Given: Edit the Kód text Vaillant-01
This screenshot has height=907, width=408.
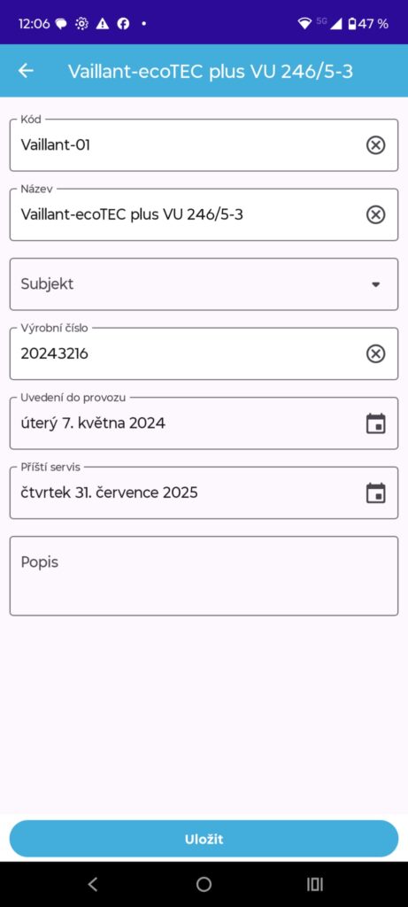Looking at the screenshot, I should [56, 144].
